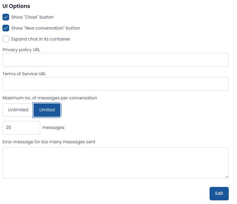Click the Edit button
Viewport: 237px width, 204px height.
219,193
